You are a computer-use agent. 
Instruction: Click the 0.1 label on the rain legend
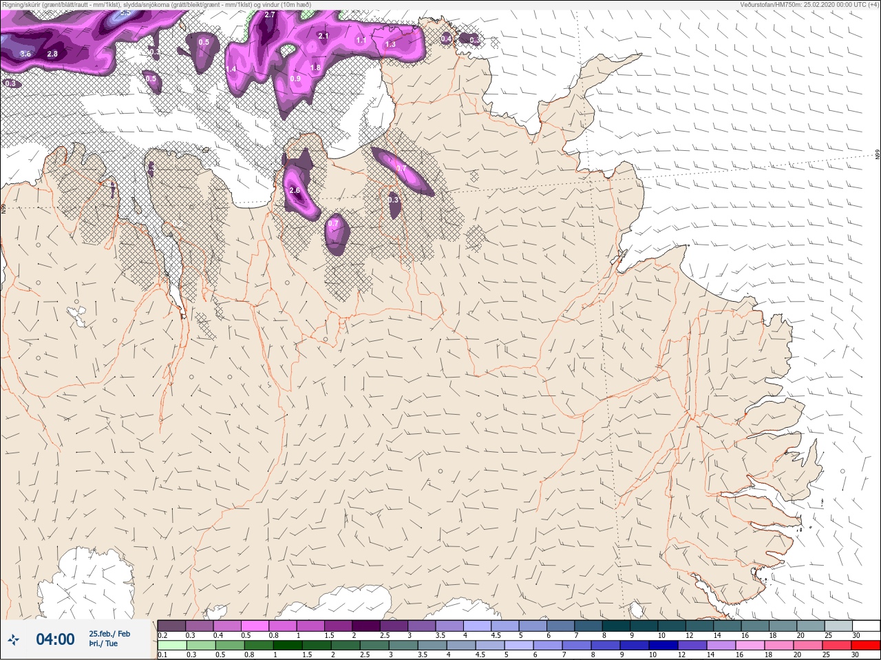[x=162, y=654]
